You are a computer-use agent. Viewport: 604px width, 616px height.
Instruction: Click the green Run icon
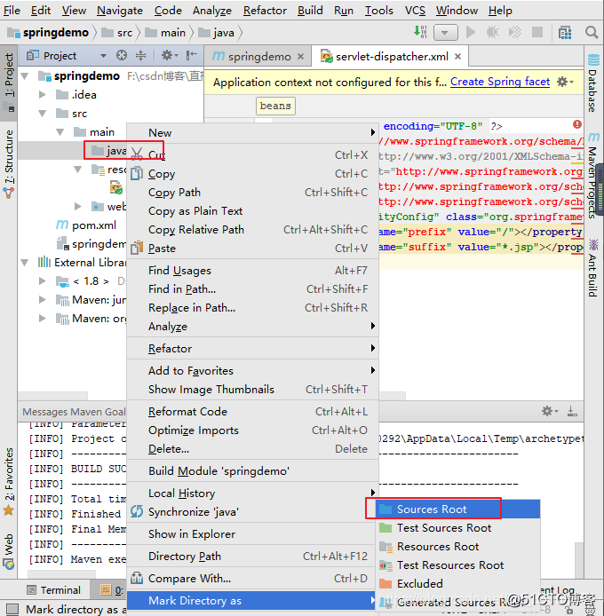click(x=471, y=32)
